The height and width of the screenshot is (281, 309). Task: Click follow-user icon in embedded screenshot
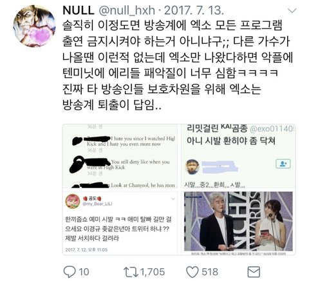283,164
